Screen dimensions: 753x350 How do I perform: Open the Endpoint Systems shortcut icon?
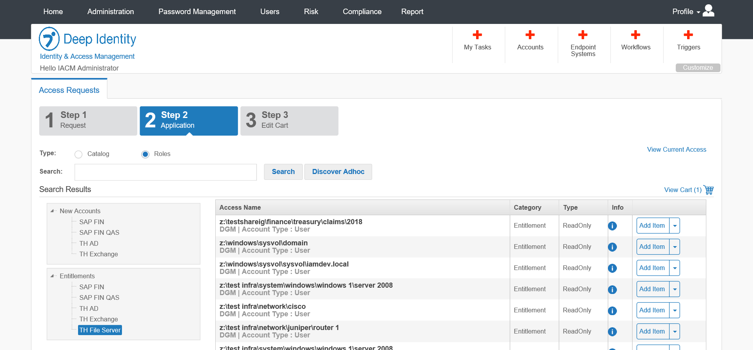point(583,35)
